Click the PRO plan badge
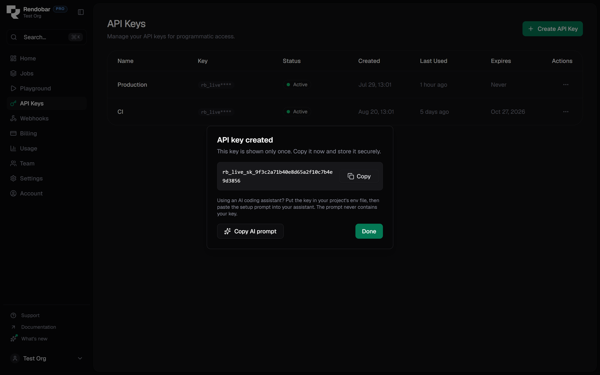600x375 pixels. [60, 9]
